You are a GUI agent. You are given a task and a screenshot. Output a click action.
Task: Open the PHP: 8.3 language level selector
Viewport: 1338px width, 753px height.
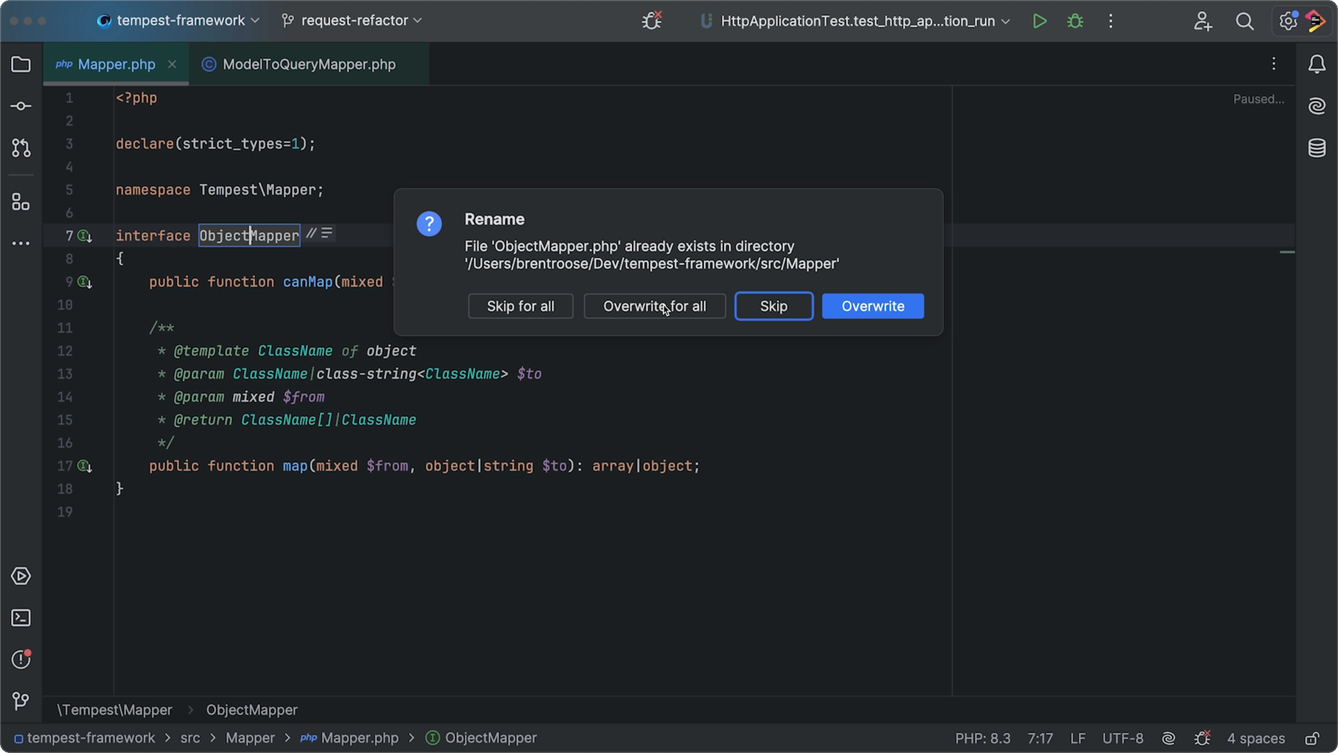tap(983, 738)
